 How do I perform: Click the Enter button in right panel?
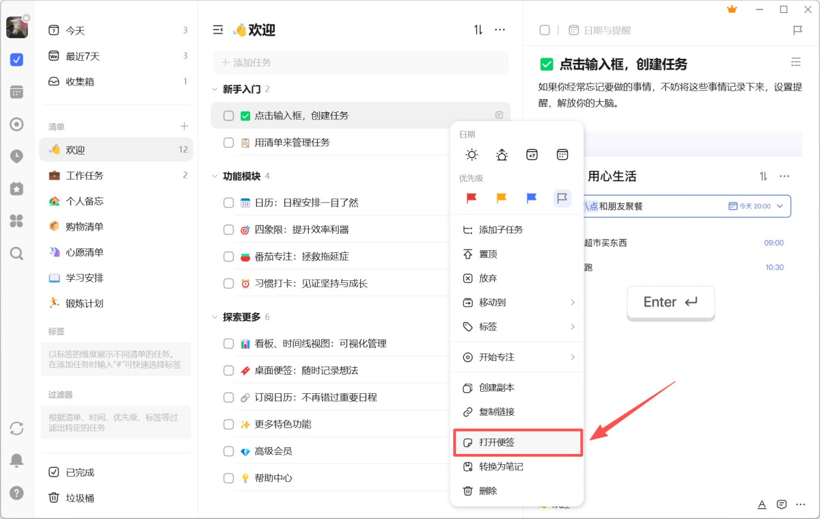point(670,302)
